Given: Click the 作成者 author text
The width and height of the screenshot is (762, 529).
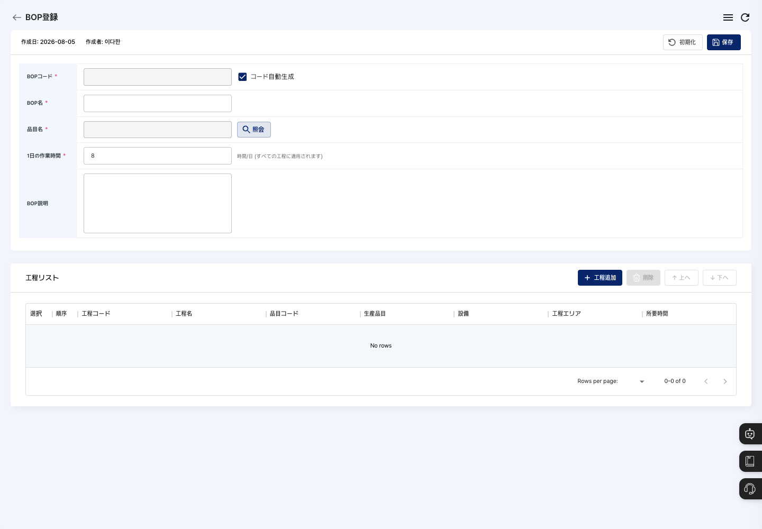Looking at the screenshot, I should (103, 42).
